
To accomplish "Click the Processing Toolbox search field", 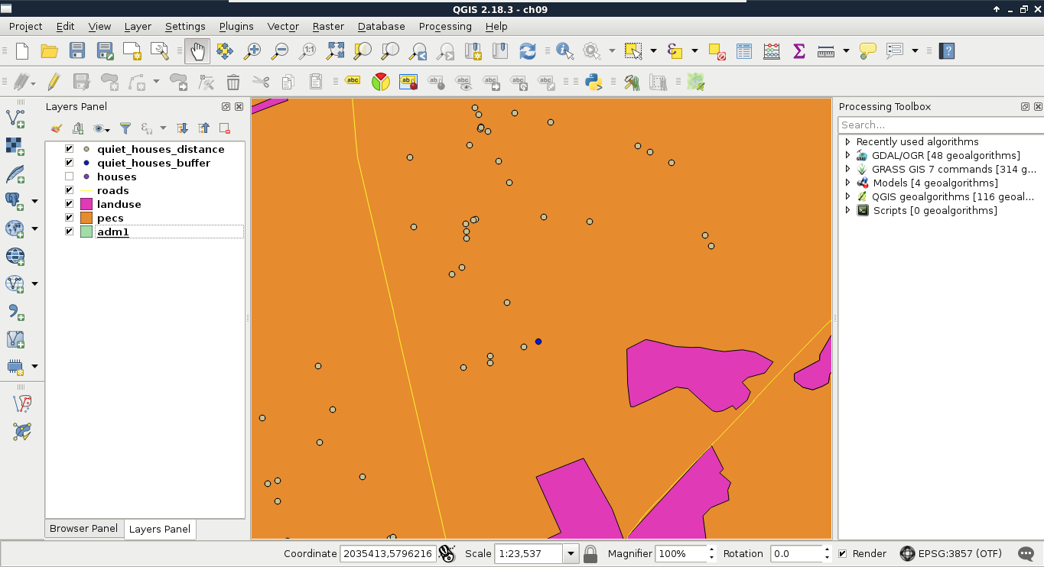I will pyautogui.click(x=940, y=125).
